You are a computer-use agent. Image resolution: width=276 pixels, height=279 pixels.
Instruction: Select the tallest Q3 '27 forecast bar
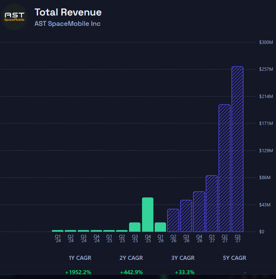pyautogui.click(x=238, y=149)
